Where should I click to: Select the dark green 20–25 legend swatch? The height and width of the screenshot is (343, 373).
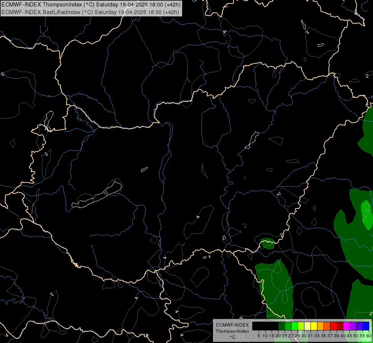pos(282,326)
